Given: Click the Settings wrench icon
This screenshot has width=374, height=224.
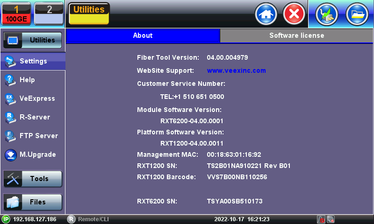Looking at the screenshot, I should [x=10, y=62].
